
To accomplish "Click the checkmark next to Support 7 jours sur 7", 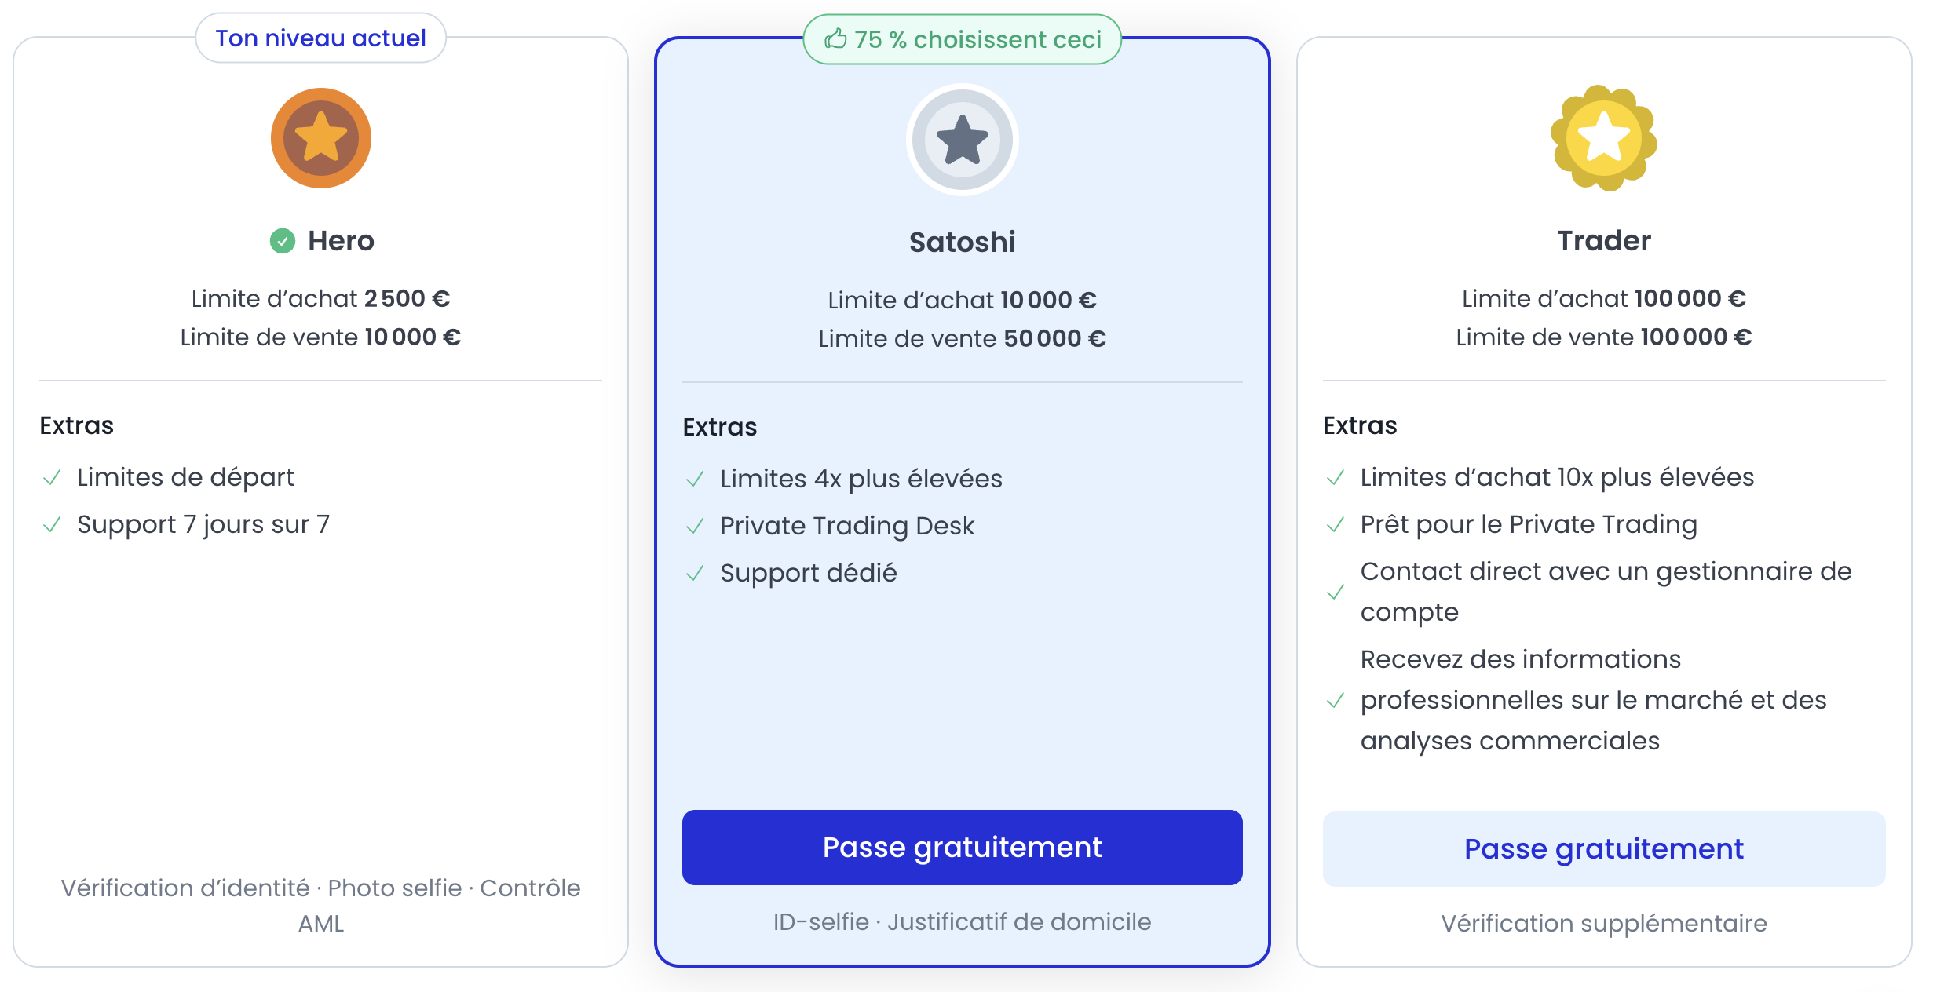I will click(52, 525).
